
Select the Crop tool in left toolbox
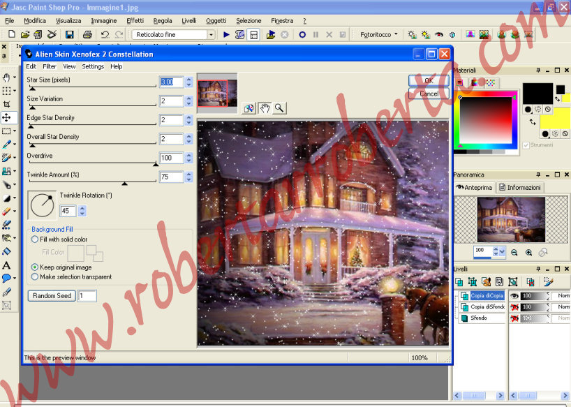[6, 104]
